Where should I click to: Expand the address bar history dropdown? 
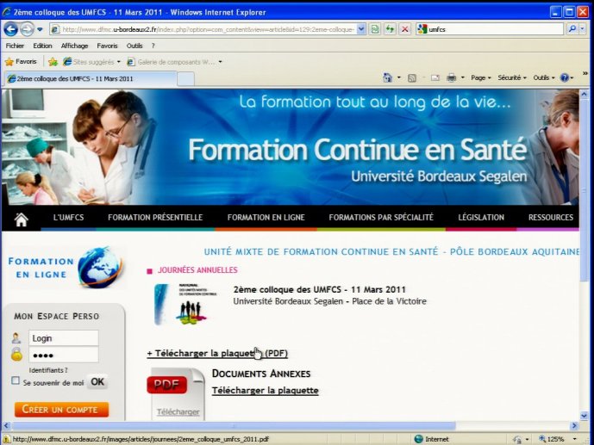point(361,29)
